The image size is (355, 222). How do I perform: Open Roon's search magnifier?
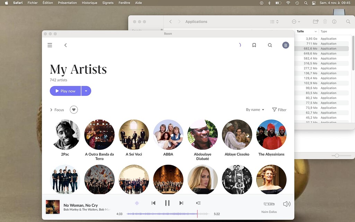270,45
